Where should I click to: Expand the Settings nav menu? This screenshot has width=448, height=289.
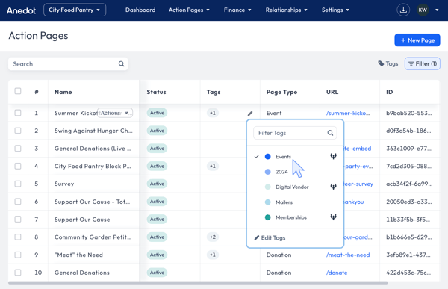335,10
